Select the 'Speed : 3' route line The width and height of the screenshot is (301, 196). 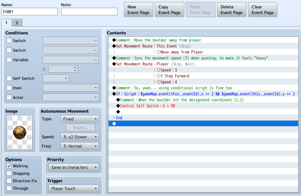click(x=203, y=70)
